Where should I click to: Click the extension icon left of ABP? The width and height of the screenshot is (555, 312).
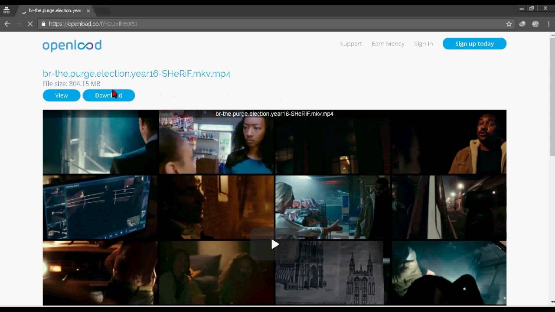pos(522,24)
